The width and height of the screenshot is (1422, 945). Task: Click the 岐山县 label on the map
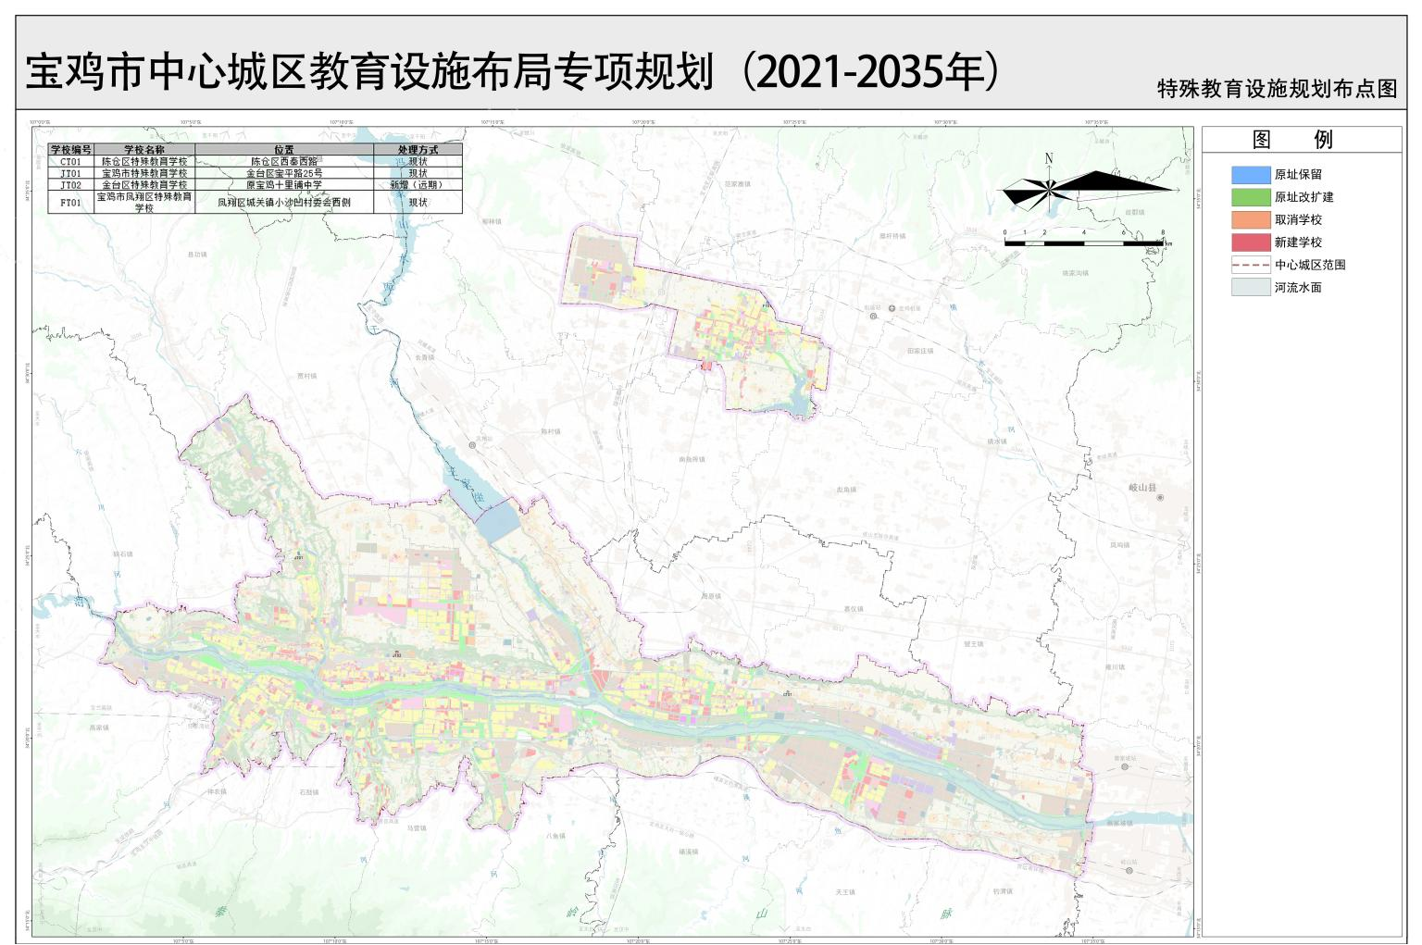pos(1142,487)
